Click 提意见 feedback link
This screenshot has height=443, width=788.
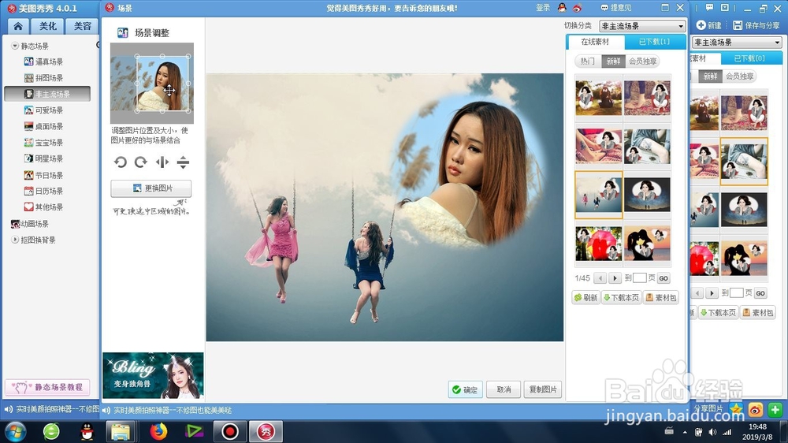(616, 8)
